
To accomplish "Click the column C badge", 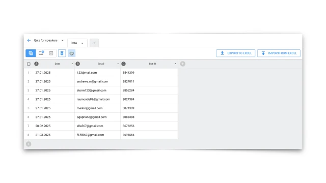I will tap(123, 64).
